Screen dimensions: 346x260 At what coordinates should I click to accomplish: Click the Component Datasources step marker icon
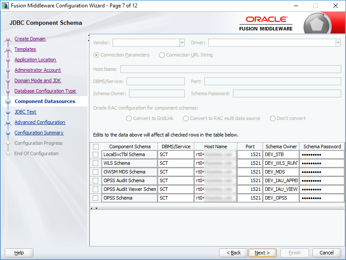pyautogui.click(x=8, y=102)
